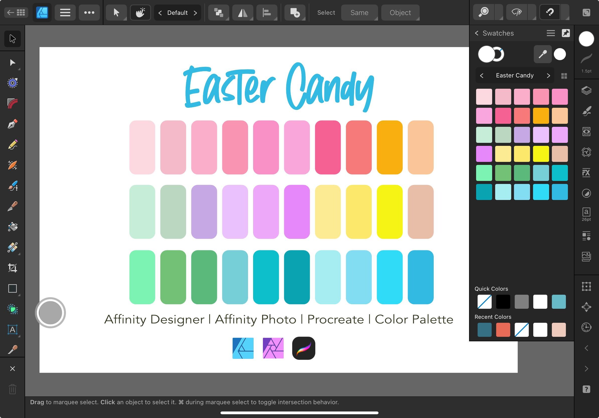The width and height of the screenshot is (599, 418).
Task: Select the Crop tool
Action: click(x=12, y=268)
